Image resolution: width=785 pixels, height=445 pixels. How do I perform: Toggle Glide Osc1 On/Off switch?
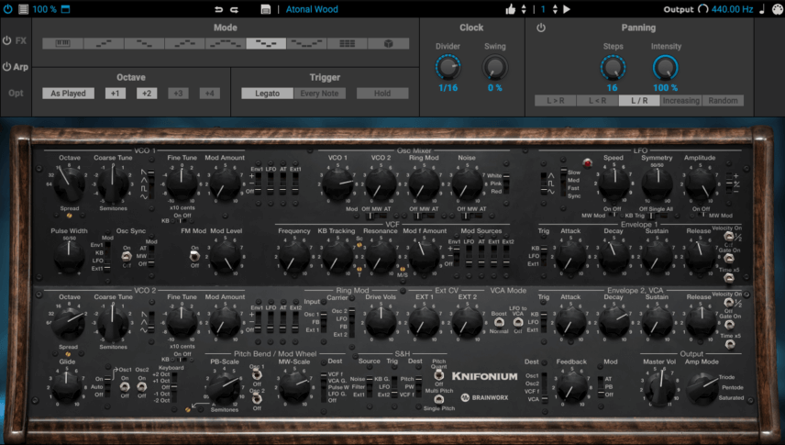(125, 387)
